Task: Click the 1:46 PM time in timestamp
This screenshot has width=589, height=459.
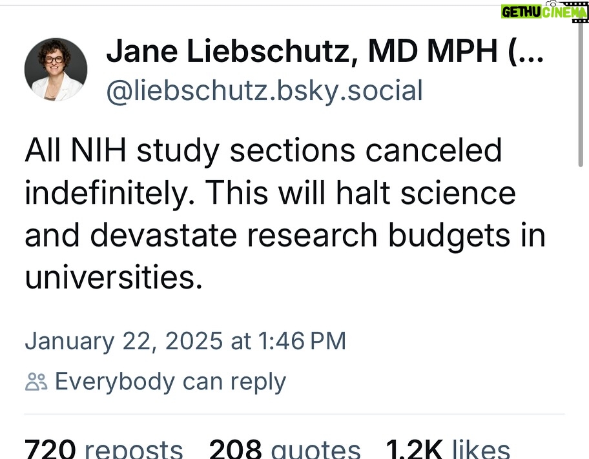Action: [302, 341]
